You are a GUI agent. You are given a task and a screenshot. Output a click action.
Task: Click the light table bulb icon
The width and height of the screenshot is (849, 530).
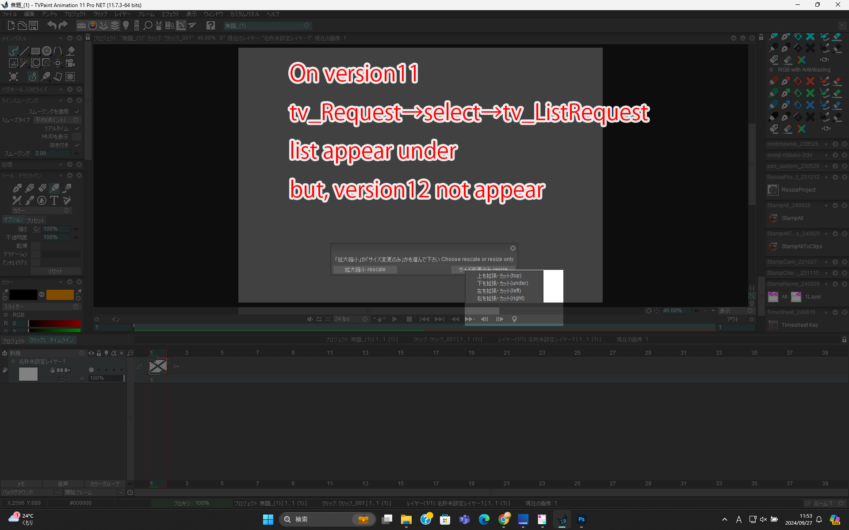[126, 26]
